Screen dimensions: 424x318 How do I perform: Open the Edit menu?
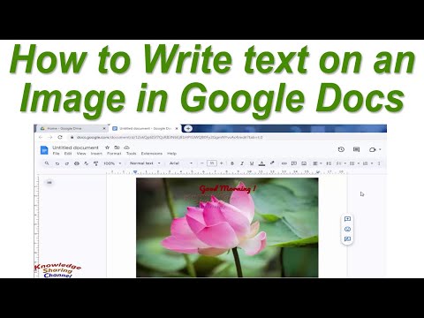[x=68, y=154]
